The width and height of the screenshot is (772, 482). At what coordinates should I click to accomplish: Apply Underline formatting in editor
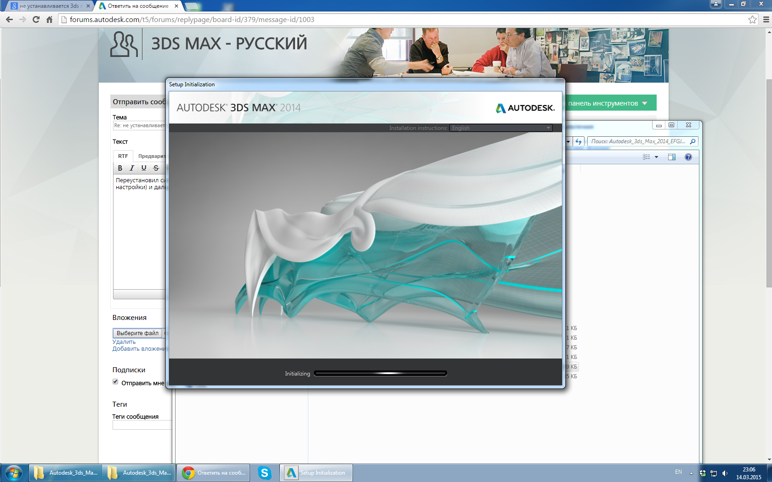144,168
